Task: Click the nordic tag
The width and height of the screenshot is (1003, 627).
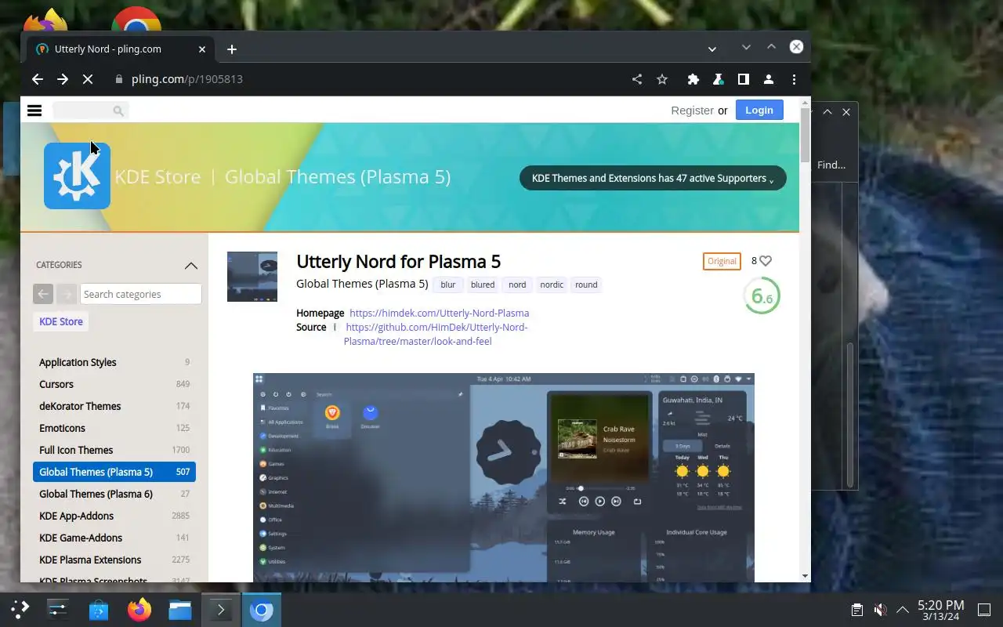Action: click(x=552, y=285)
